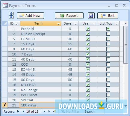Check List Top for 15 Days row
Image resolution: width=130 pixels, height=116 pixels.
point(108,44)
